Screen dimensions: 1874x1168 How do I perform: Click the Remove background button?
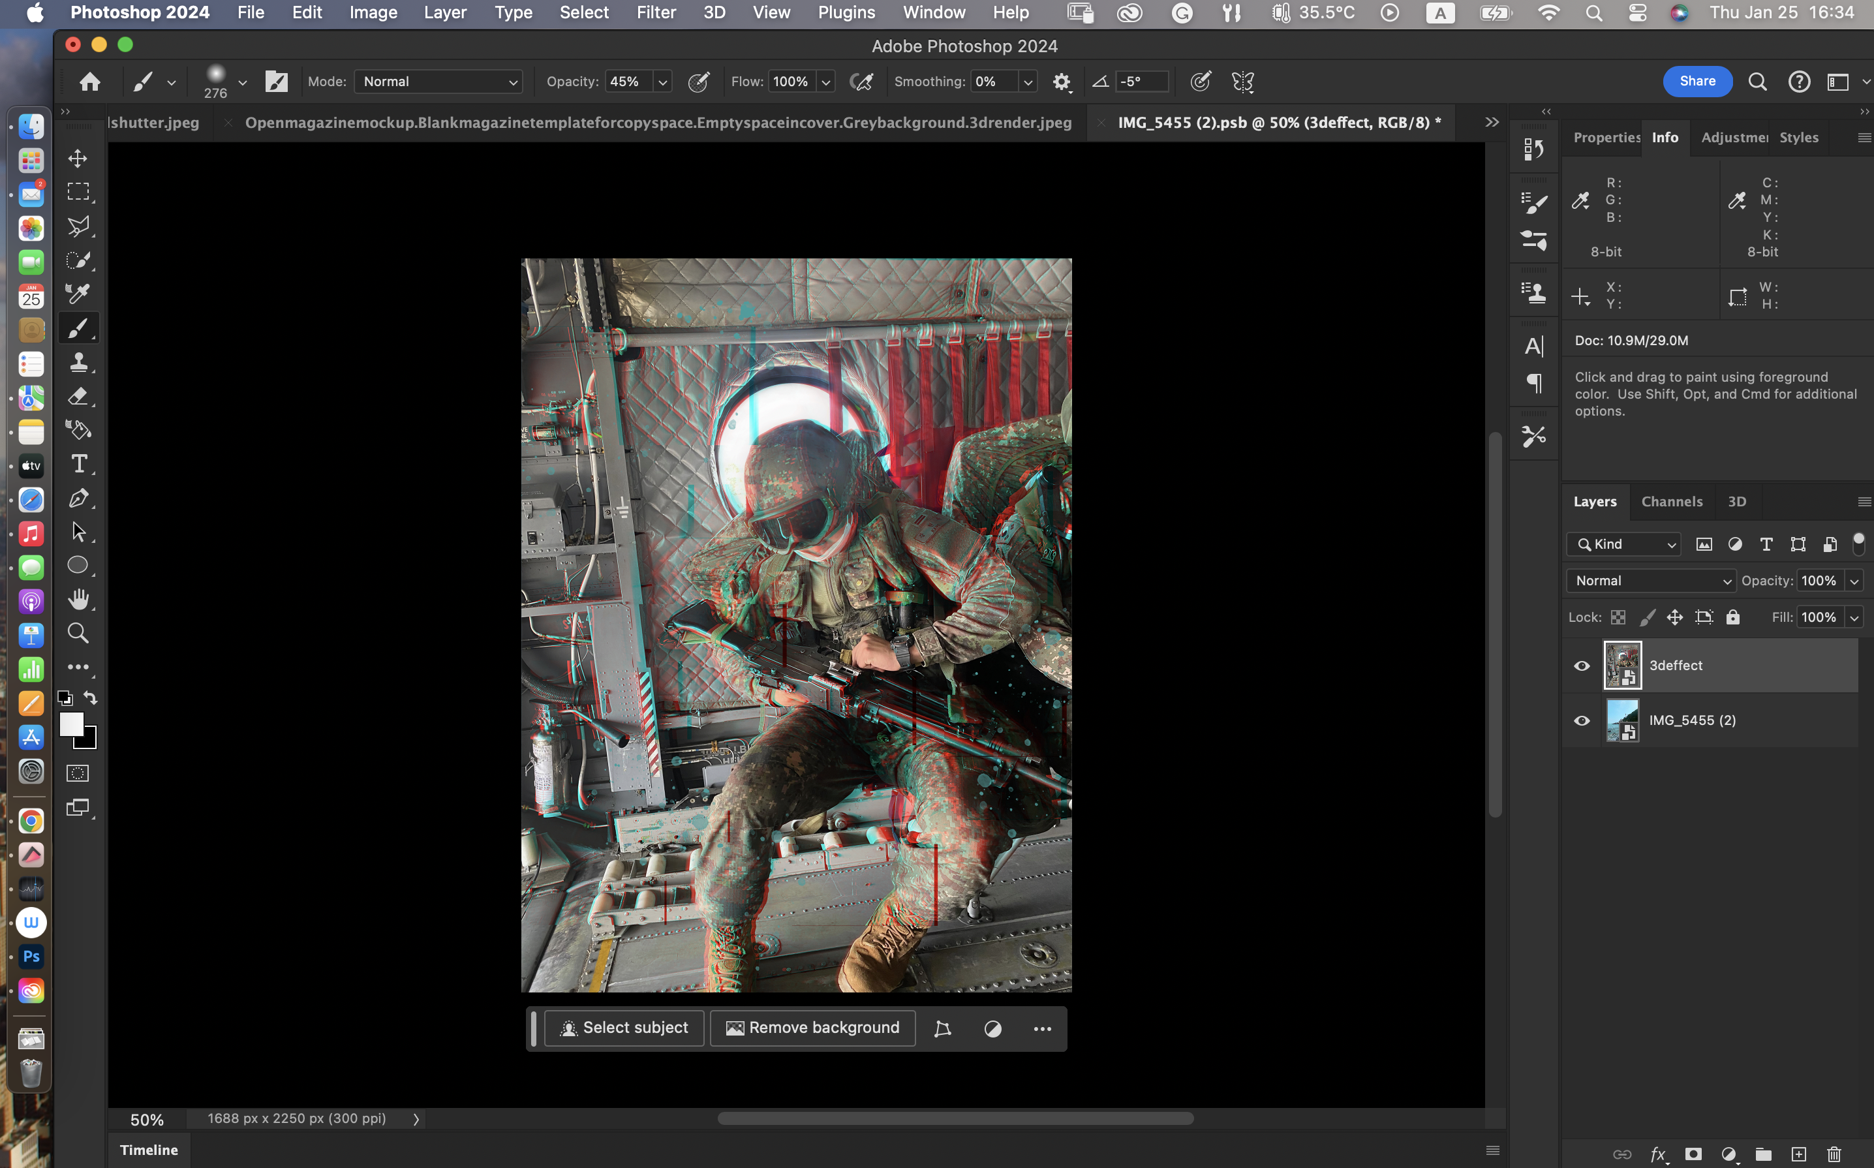coord(812,1028)
